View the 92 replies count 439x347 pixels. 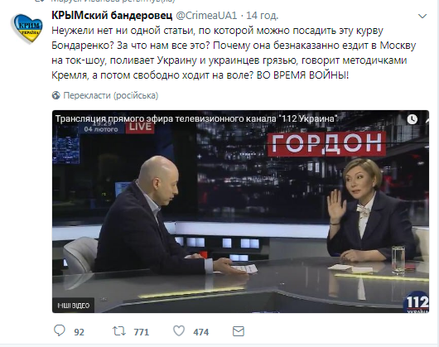pyautogui.click(x=79, y=332)
